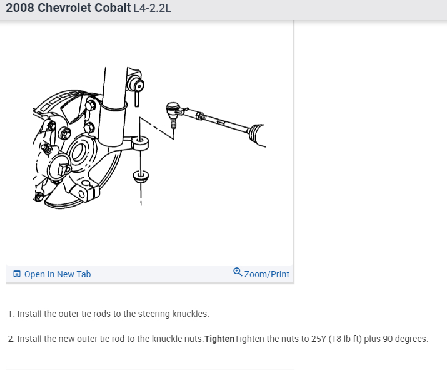This screenshot has width=447, height=370.
Task: Click the steering gear boot on tie rod
Action: (256, 135)
